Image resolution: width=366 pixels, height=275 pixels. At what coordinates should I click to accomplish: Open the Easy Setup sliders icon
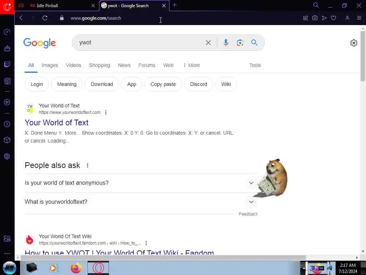click(359, 18)
